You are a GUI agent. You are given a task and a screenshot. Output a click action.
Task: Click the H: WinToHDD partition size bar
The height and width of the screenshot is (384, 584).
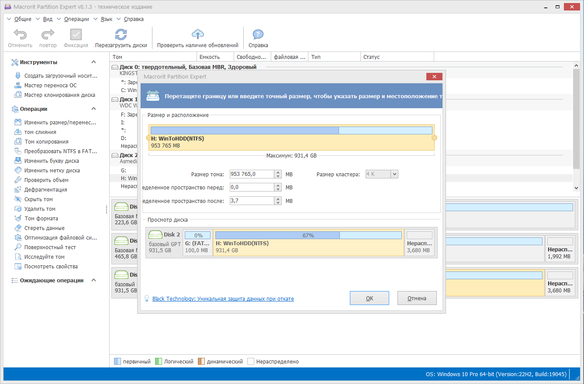291,130
